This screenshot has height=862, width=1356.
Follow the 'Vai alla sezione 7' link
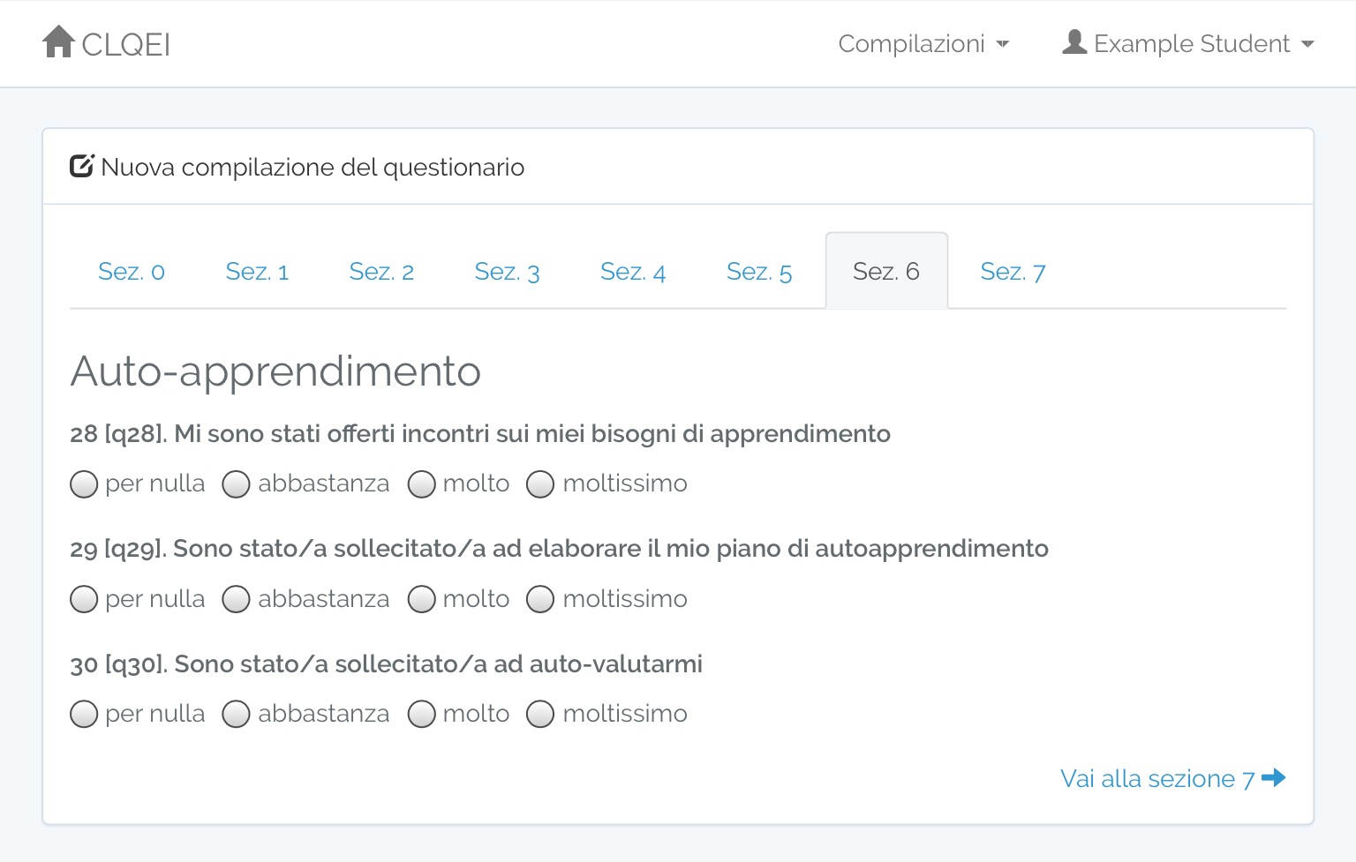pos(1173,778)
